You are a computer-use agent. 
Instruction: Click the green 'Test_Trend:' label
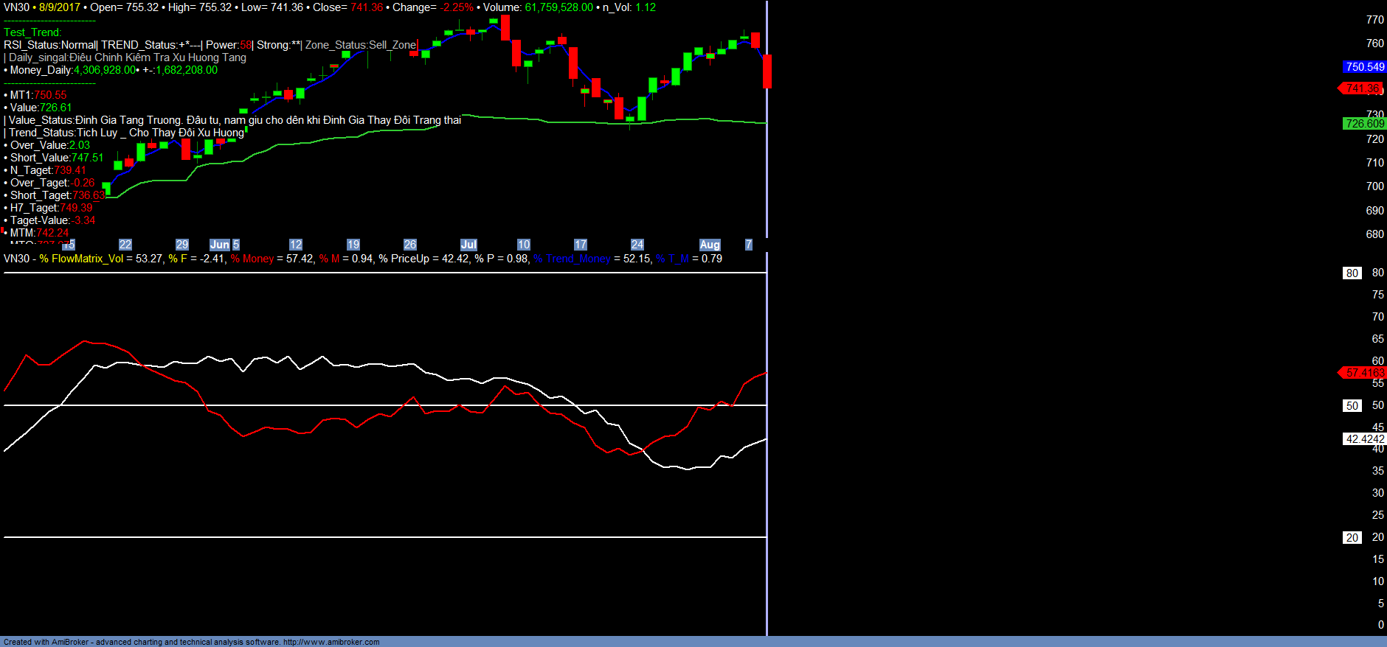tap(32, 32)
